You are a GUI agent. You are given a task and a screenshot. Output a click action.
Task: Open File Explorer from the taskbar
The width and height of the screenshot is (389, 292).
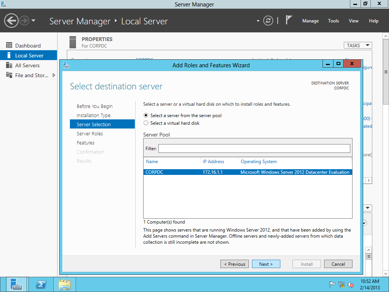[x=65, y=284]
